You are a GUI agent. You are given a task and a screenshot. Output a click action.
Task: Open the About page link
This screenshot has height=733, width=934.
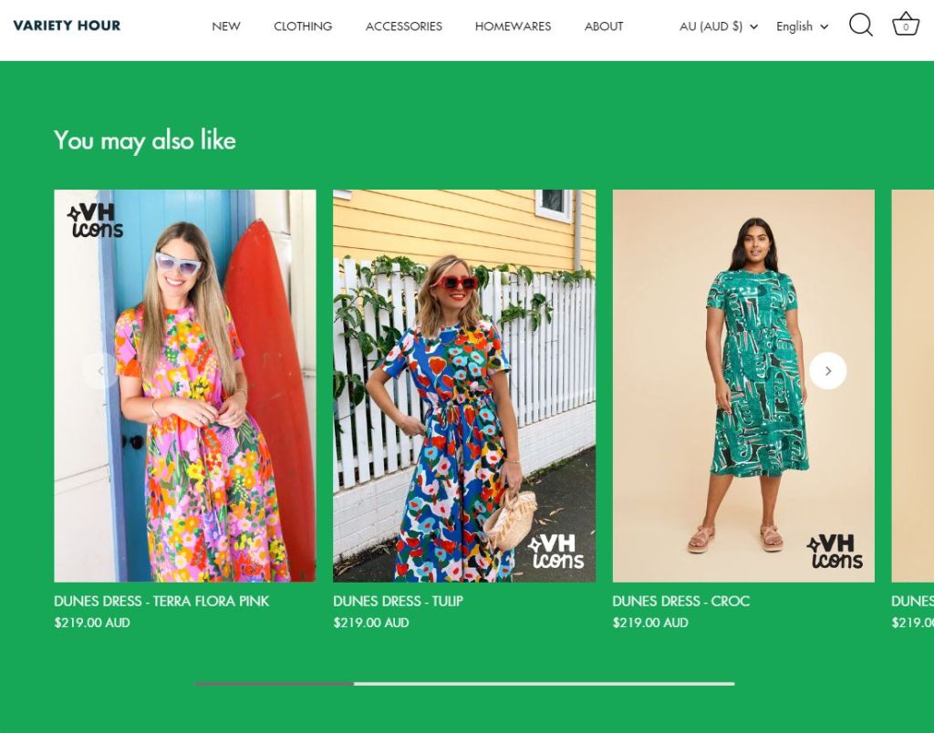(604, 26)
